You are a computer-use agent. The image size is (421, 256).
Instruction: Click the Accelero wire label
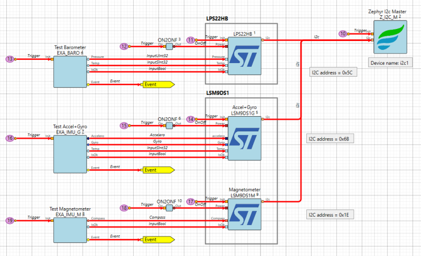click(x=157, y=135)
